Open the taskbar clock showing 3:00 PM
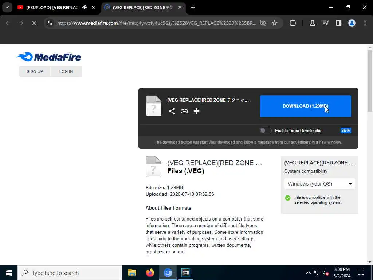The height and width of the screenshot is (280, 373). pyautogui.click(x=342, y=273)
